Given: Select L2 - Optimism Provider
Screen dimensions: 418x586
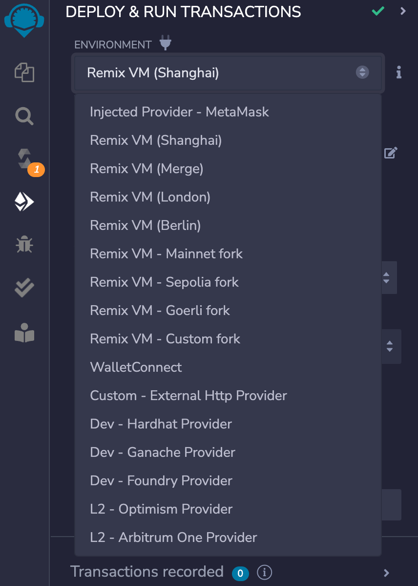Looking at the screenshot, I should click(228, 509).
